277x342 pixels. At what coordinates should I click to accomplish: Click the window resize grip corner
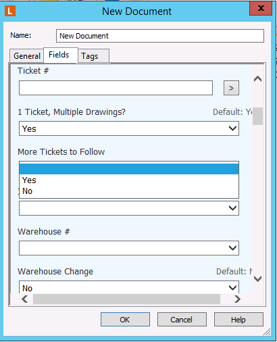pos(267,332)
